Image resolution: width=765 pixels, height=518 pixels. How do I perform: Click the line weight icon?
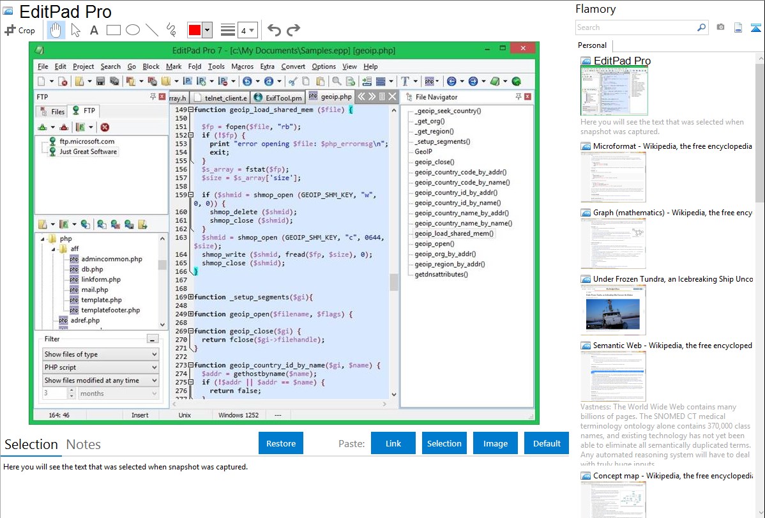[x=228, y=30]
